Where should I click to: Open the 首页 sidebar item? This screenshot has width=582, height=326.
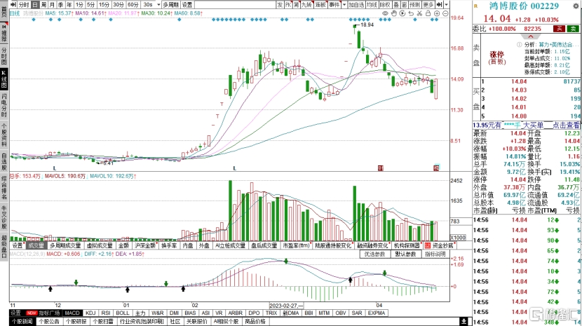4,12
